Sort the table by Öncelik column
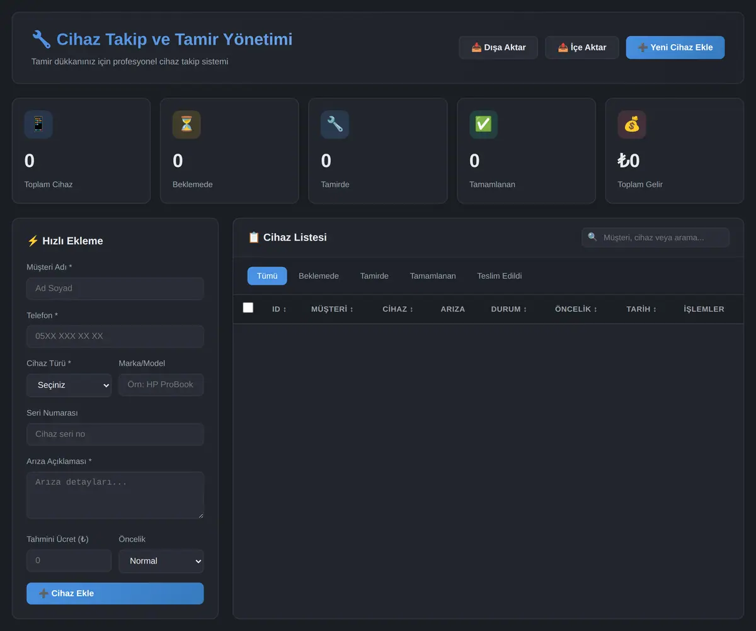 click(x=576, y=309)
